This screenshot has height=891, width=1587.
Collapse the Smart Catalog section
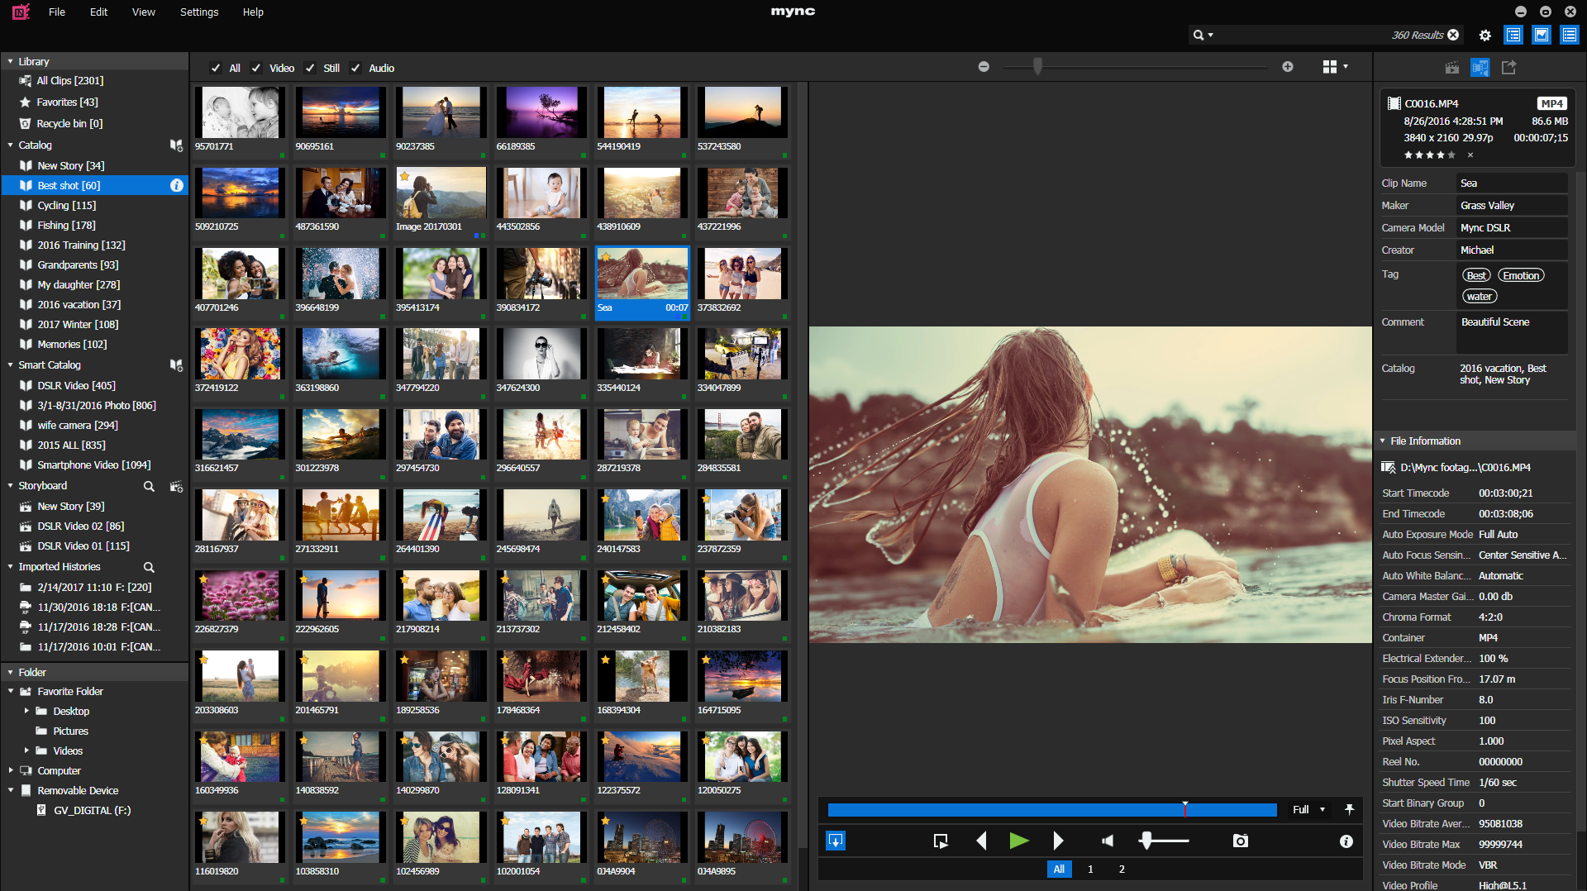click(10, 364)
